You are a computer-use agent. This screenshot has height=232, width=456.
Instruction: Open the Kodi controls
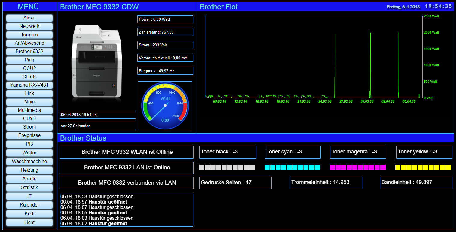pyautogui.click(x=29, y=214)
